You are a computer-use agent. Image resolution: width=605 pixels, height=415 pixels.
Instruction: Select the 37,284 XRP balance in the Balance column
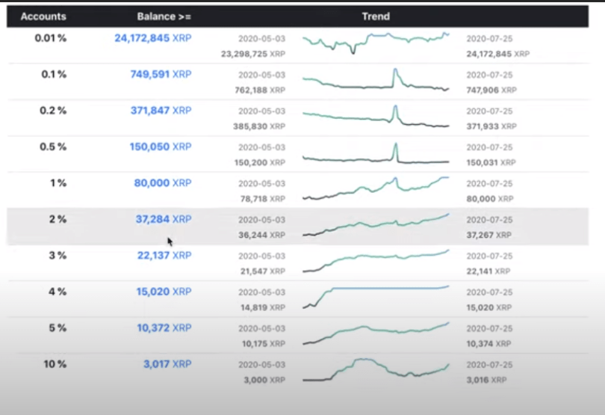click(163, 219)
